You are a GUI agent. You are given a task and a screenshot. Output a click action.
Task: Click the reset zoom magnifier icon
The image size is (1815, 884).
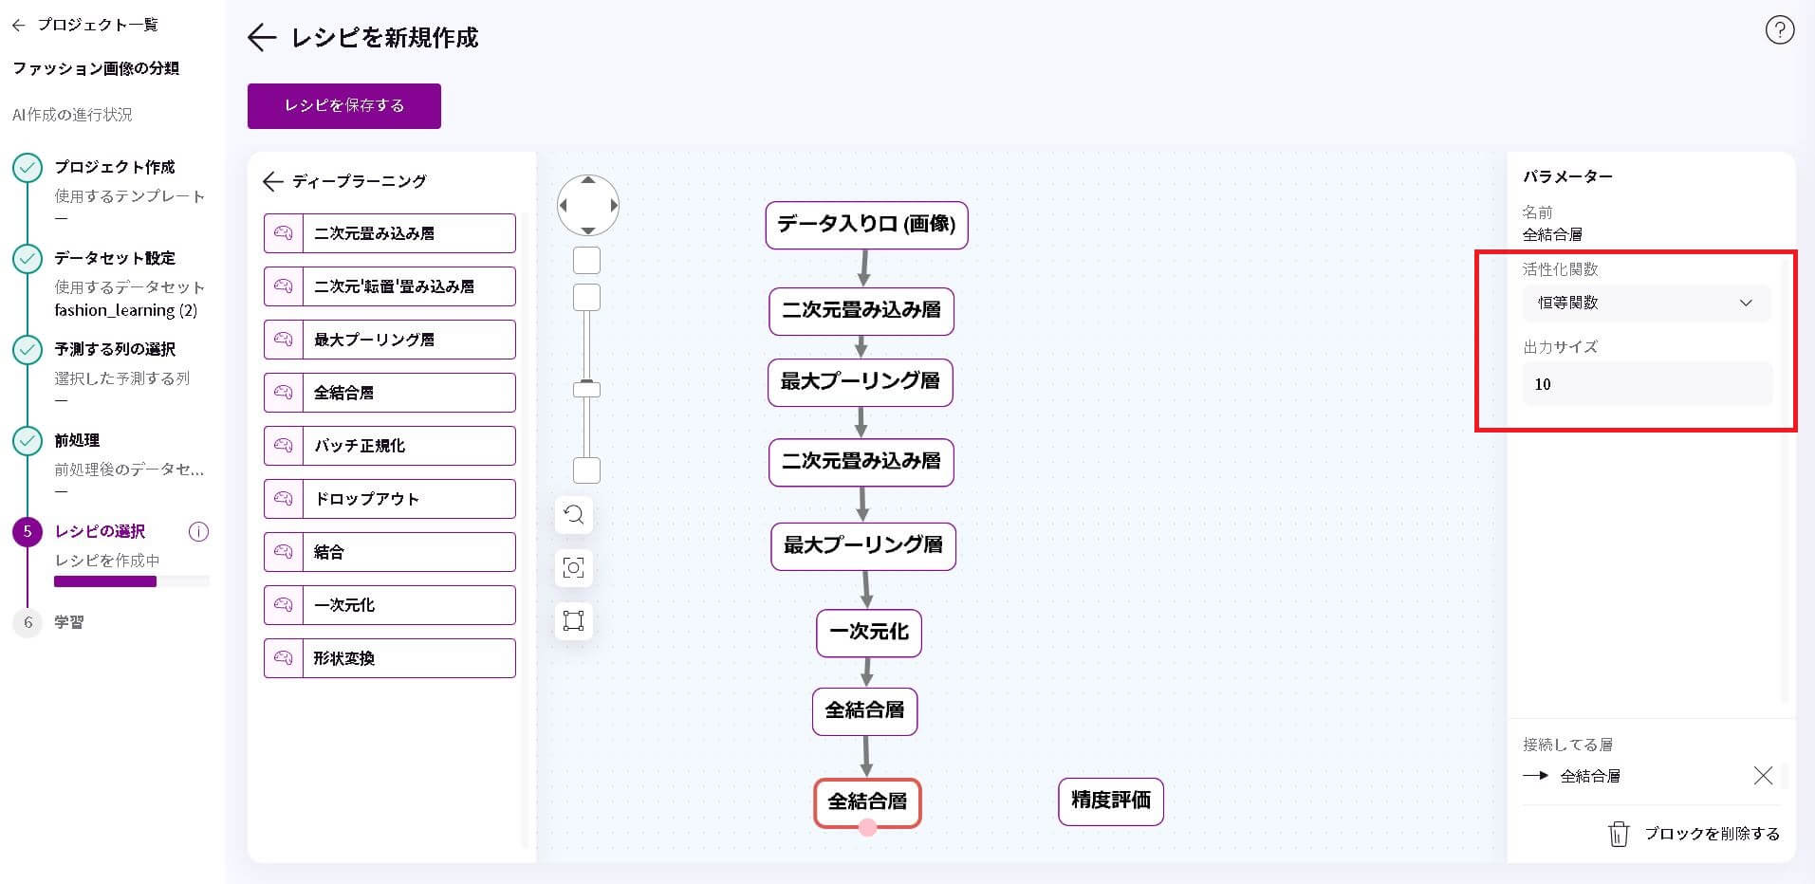coord(574,515)
